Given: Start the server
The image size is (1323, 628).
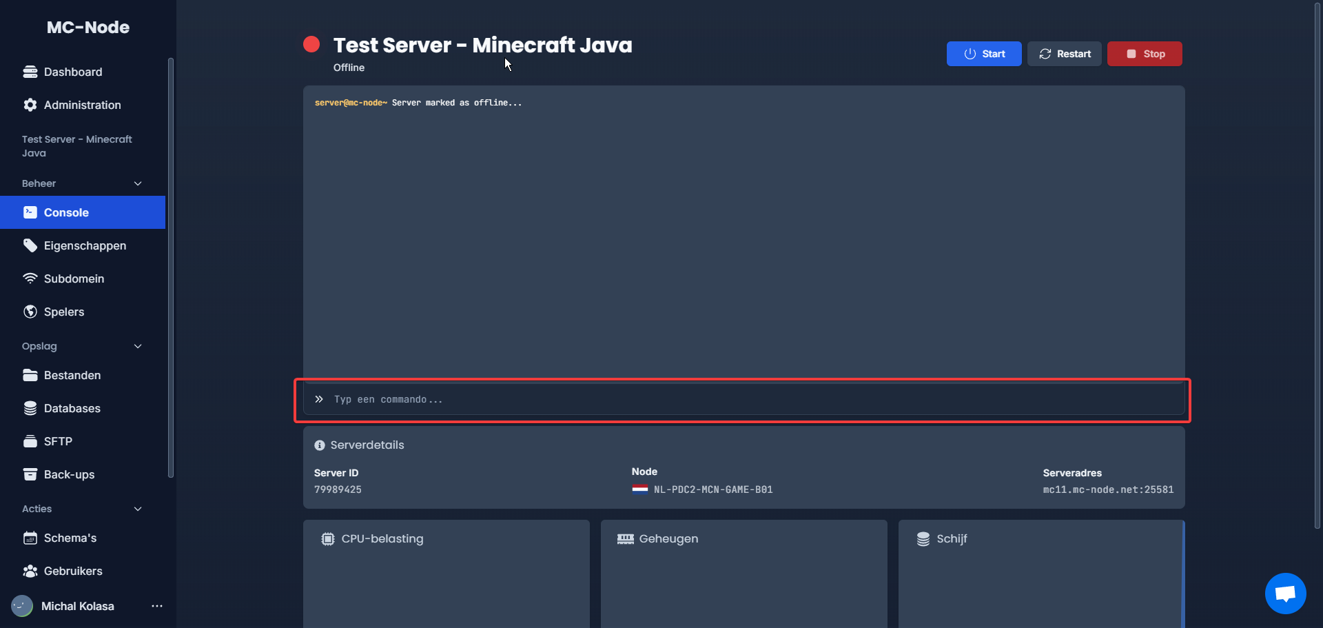Looking at the screenshot, I should pos(984,54).
